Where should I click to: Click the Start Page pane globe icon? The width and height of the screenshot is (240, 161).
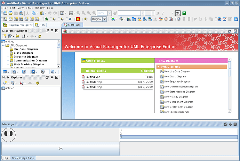pyautogui.click(x=65, y=31)
